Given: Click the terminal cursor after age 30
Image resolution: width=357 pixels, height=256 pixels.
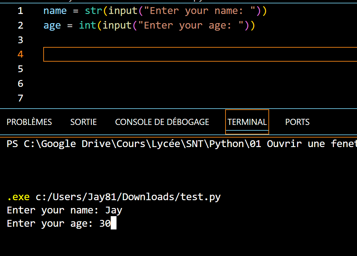Looking at the screenshot, I should (x=113, y=224).
